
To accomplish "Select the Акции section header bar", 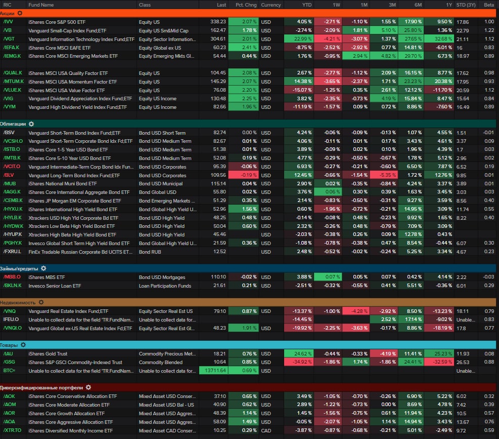I will [x=248, y=13].
